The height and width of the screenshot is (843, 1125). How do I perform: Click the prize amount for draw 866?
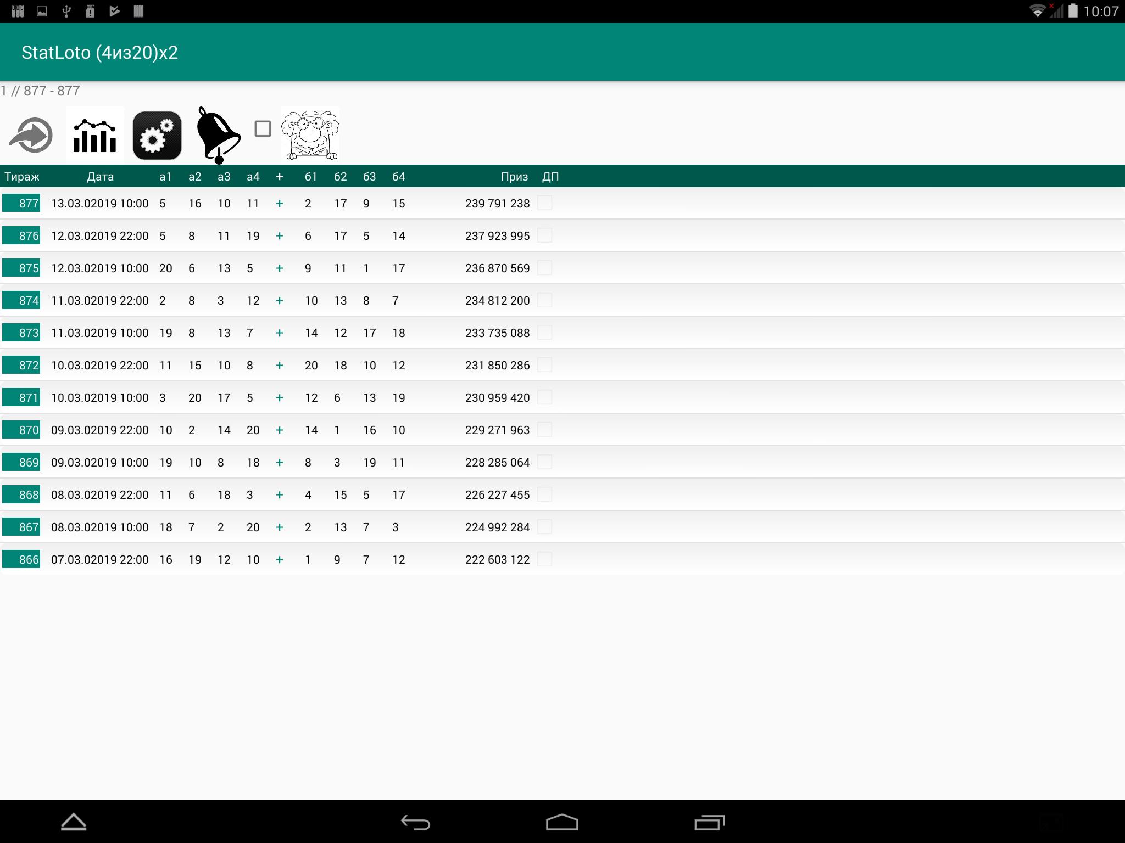click(x=496, y=558)
